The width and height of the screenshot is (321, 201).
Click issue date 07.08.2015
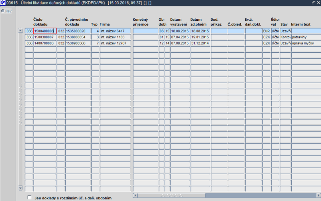click(180, 43)
